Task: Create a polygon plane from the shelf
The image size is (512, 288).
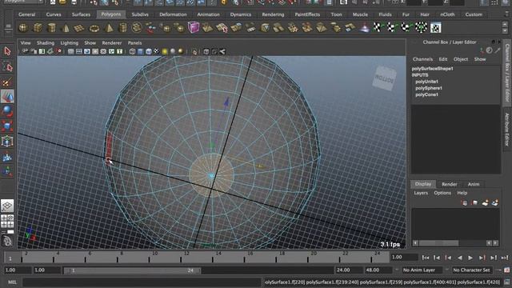Action: coord(79,29)
